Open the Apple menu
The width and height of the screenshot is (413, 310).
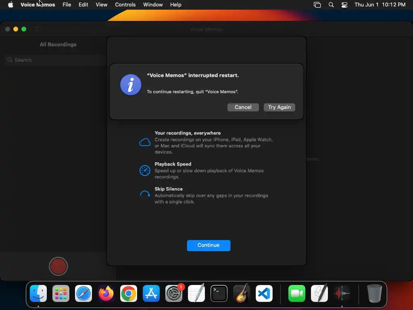point(10,4)
